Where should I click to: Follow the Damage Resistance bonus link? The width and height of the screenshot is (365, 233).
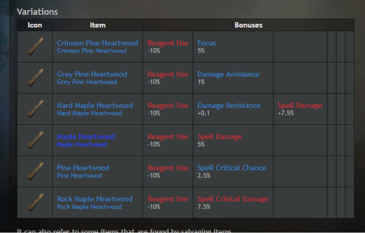tap(229, 106)
